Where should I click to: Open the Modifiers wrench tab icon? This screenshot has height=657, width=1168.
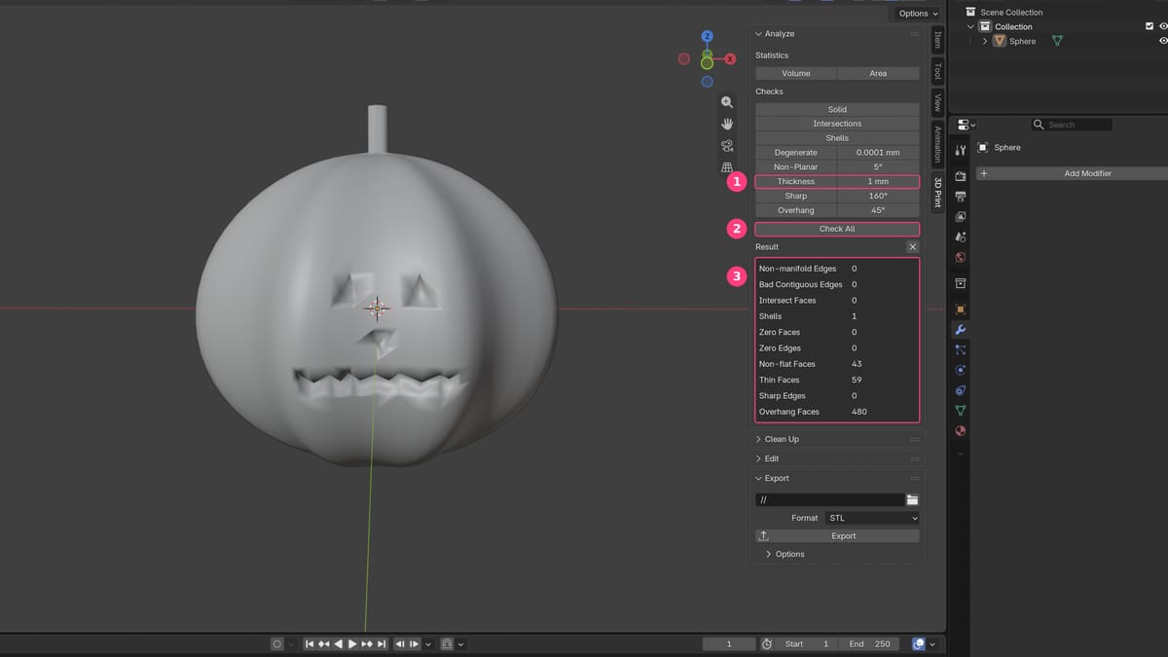click(x=961, y=330)
